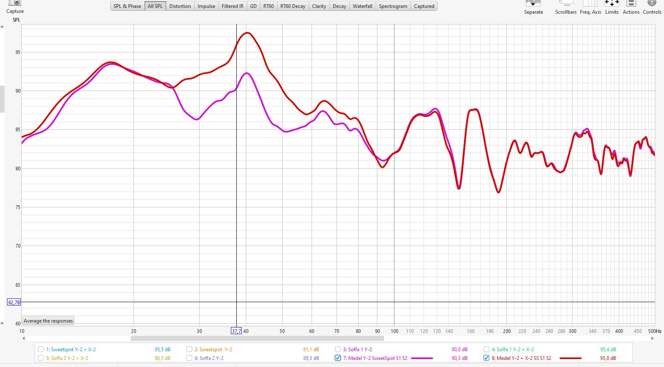Enable the 1: Sweetspot Y-2 + X-2 trace
The image size is (664, 367).
pyautogui.click(x=41, y=350)
